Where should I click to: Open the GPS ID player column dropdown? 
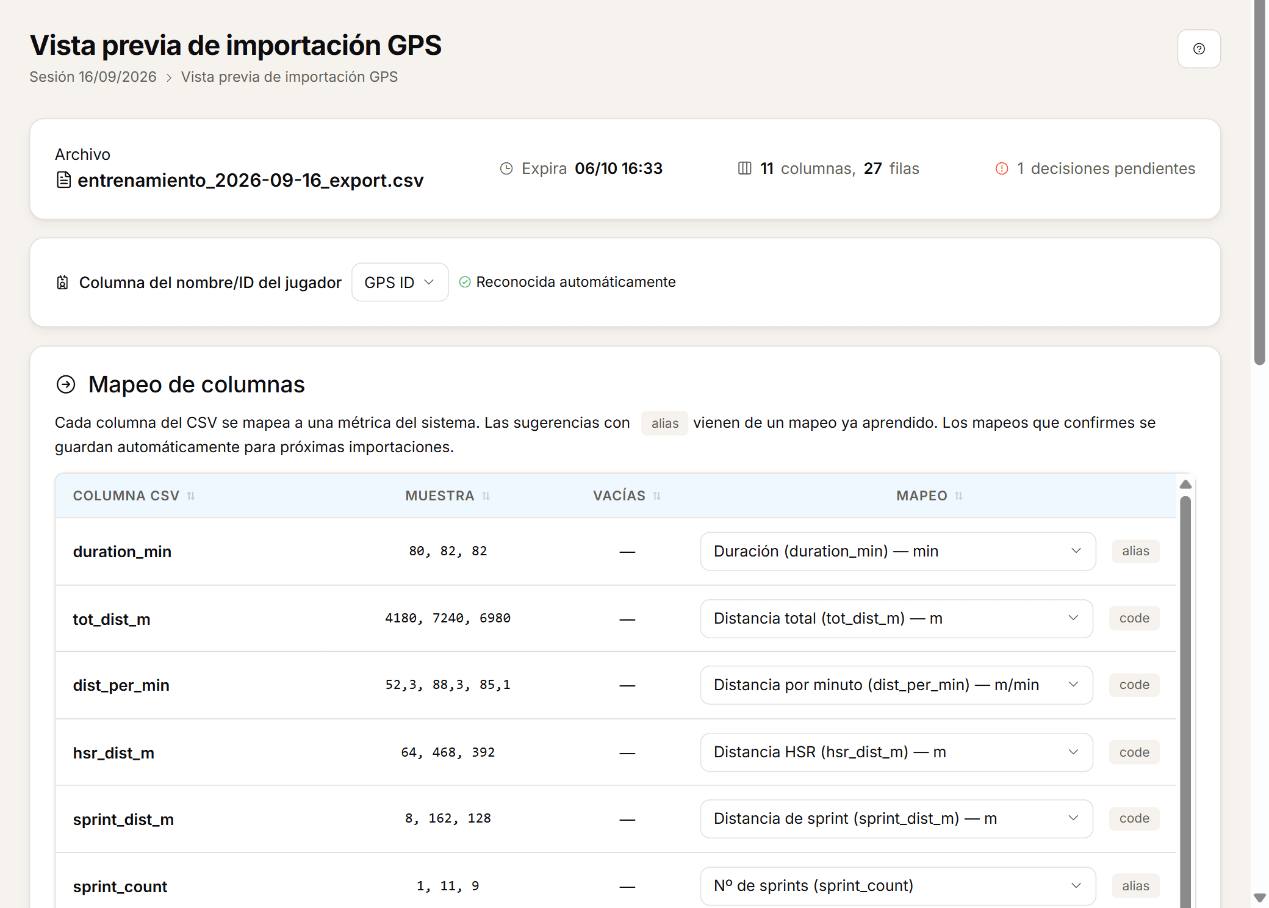(x=400, y=282)
